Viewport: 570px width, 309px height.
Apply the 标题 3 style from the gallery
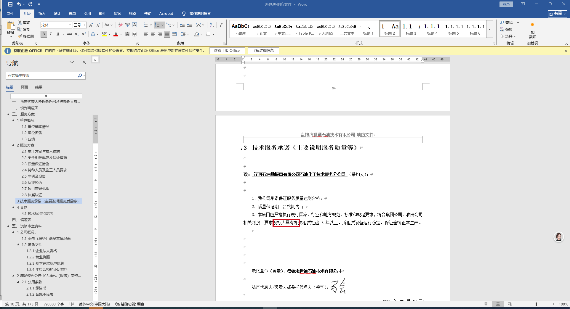pos(411,29)
